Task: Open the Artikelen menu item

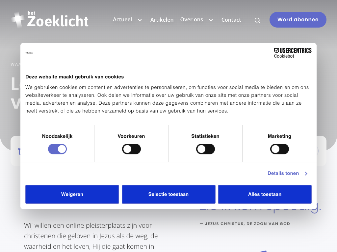Action: pyautogui.click(x=162, y=20)
